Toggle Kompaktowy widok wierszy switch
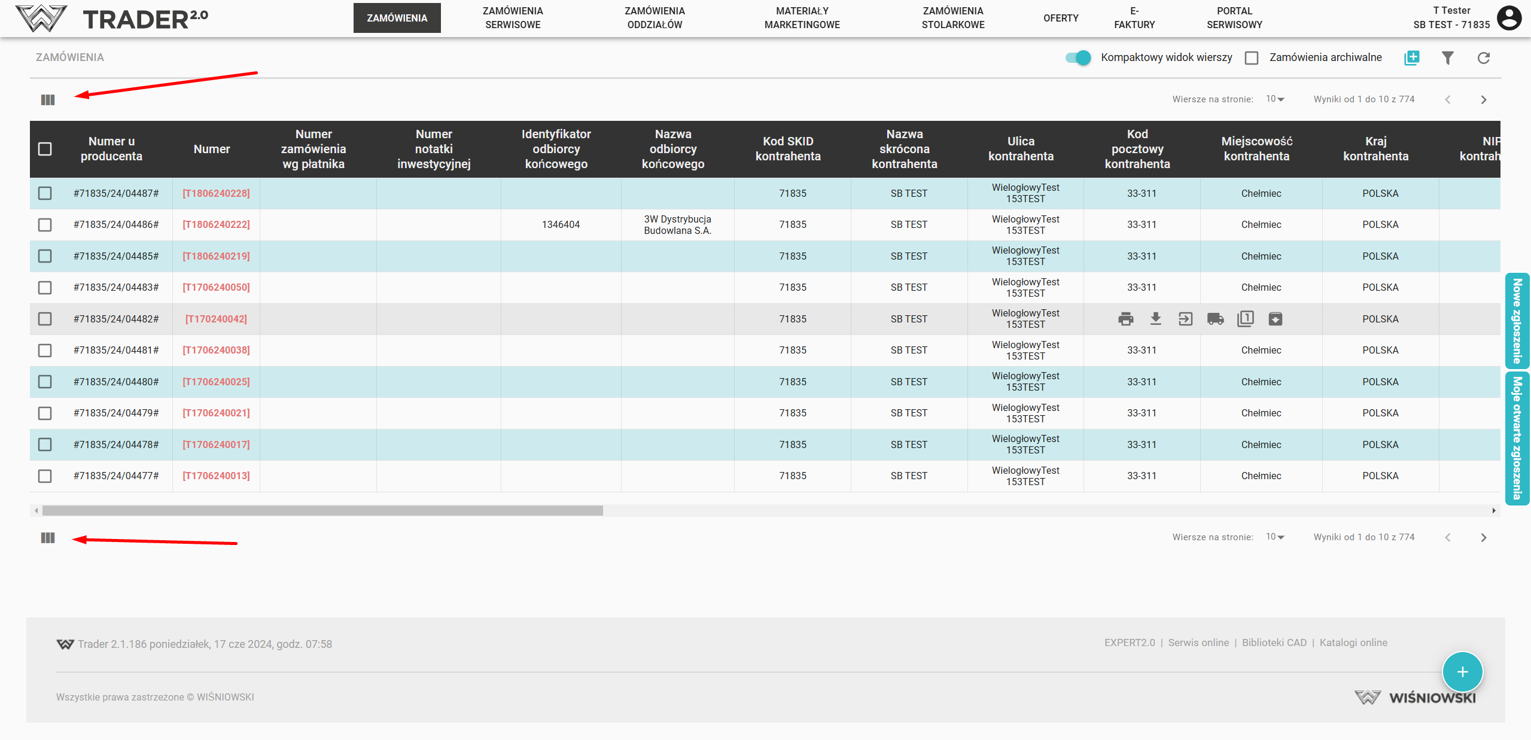Viewport: 1531px width, 740px height. click(x=1078, y=58)
